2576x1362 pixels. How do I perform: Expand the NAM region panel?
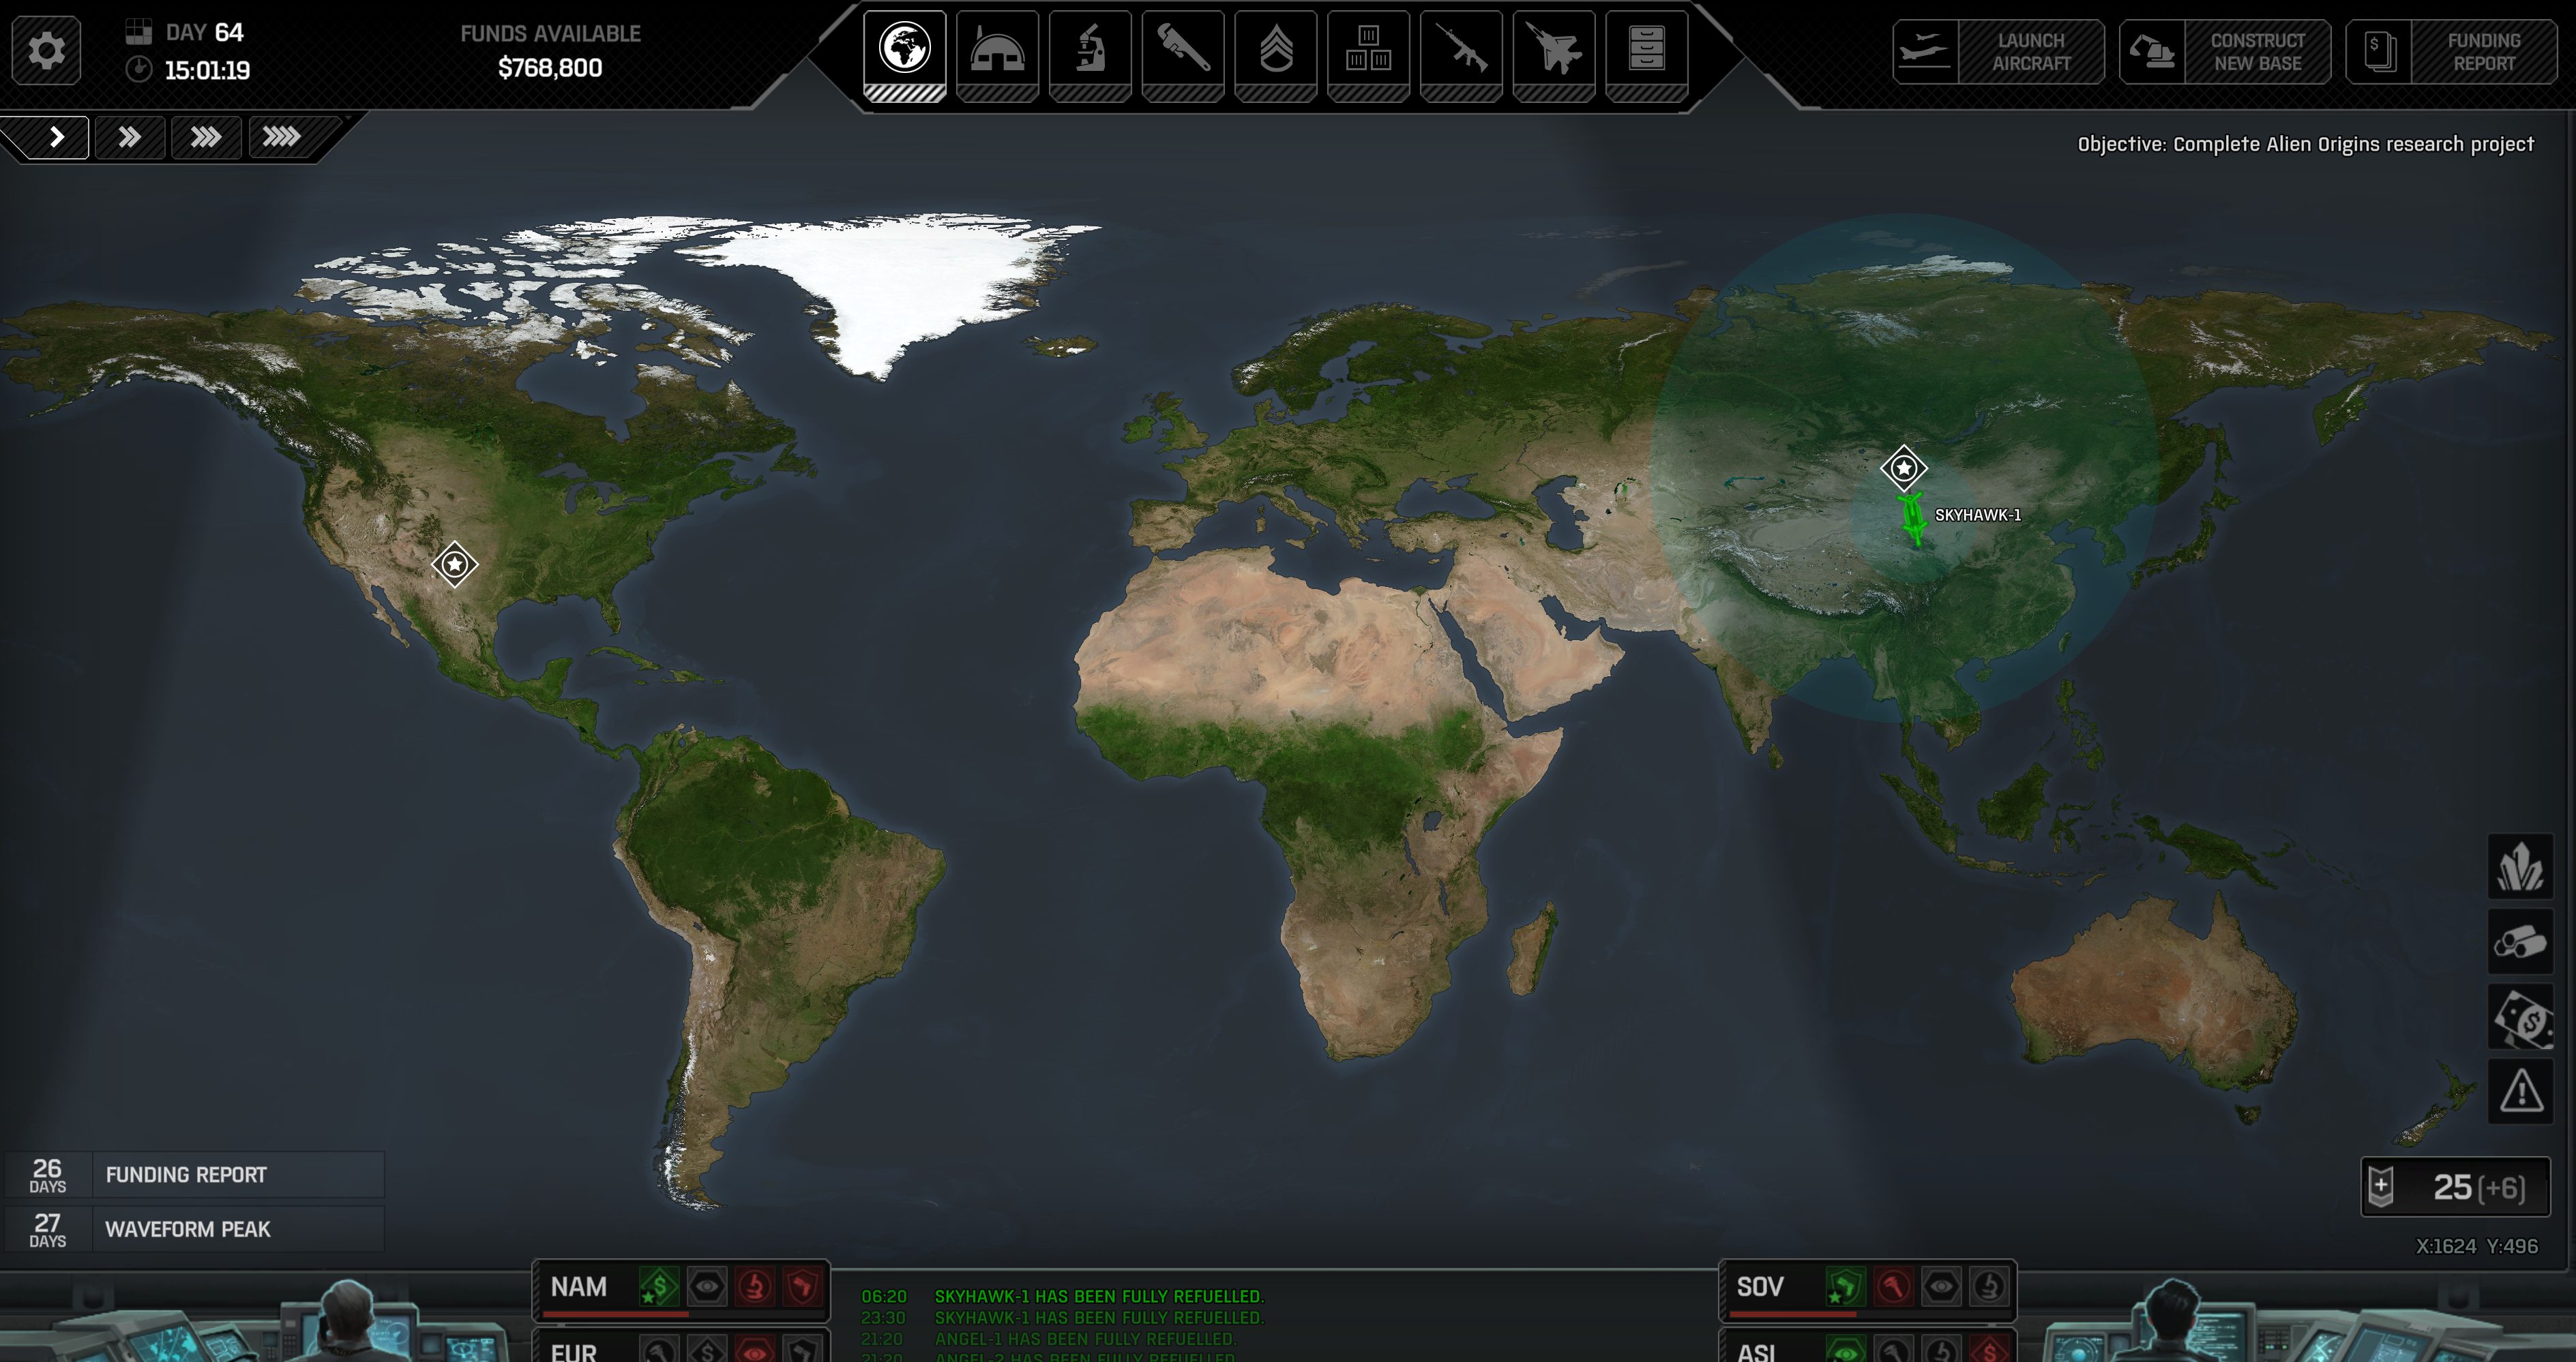579,1287
